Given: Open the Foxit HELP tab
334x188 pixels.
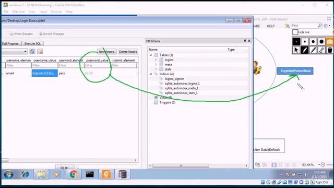Looking at the screenshot, I should coord(271,26).
